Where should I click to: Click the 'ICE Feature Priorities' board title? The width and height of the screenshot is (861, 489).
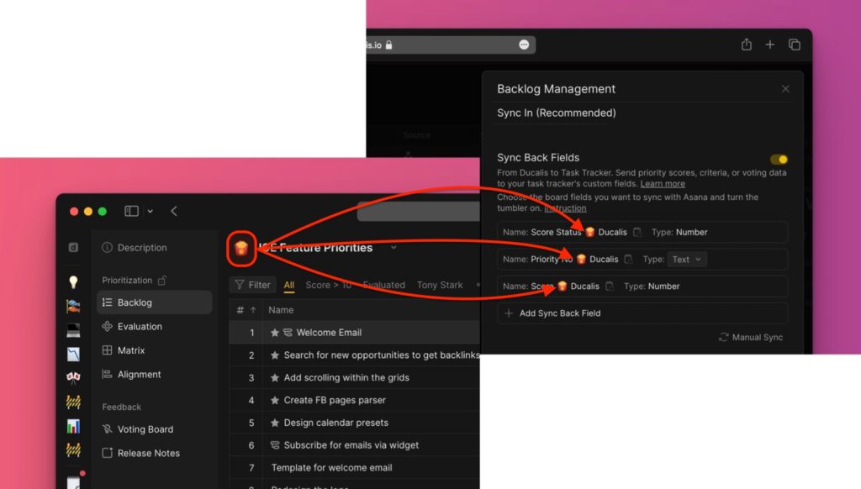pos(316,248)
